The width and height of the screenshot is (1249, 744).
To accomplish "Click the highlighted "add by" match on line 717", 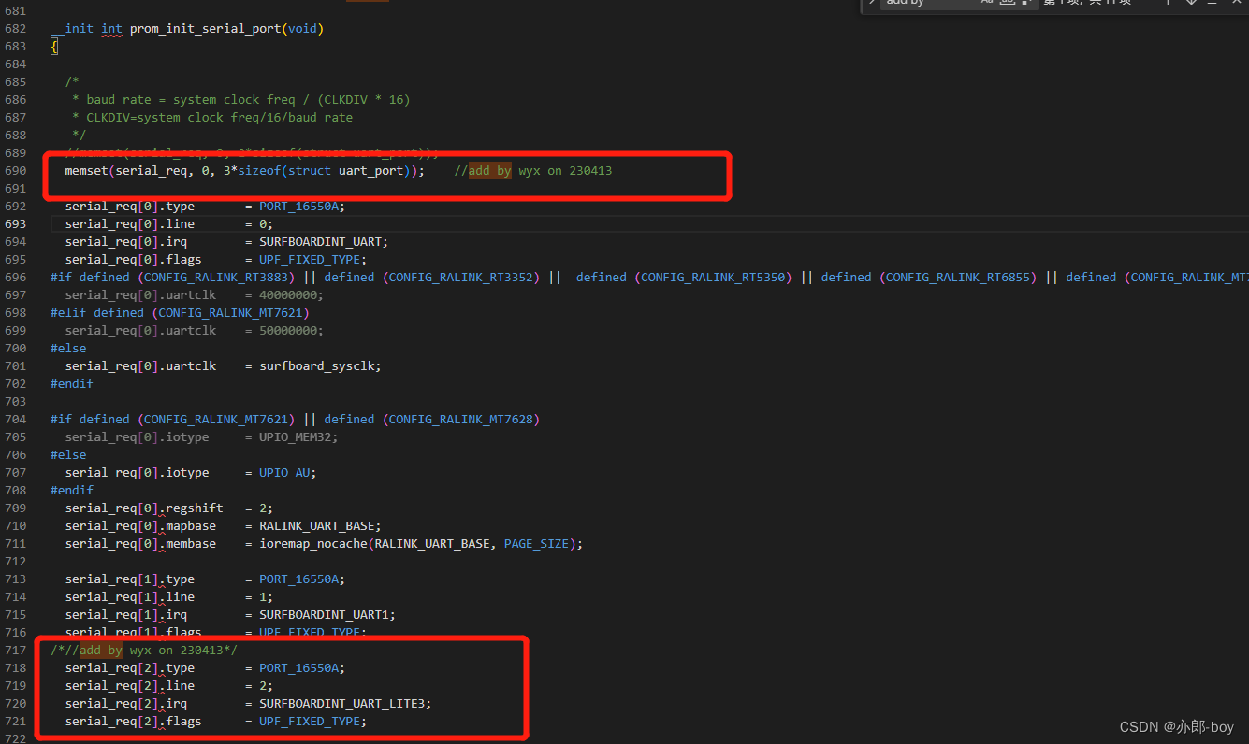I will click(x=100, y=651).
